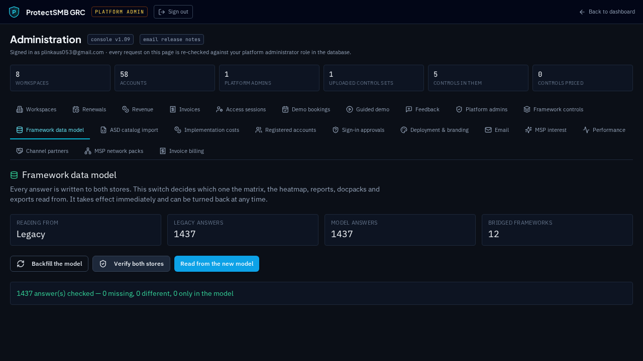Viewport: 643px width, 361px height.
Task: Open the Revenue tab
Action: pos(138,109)
